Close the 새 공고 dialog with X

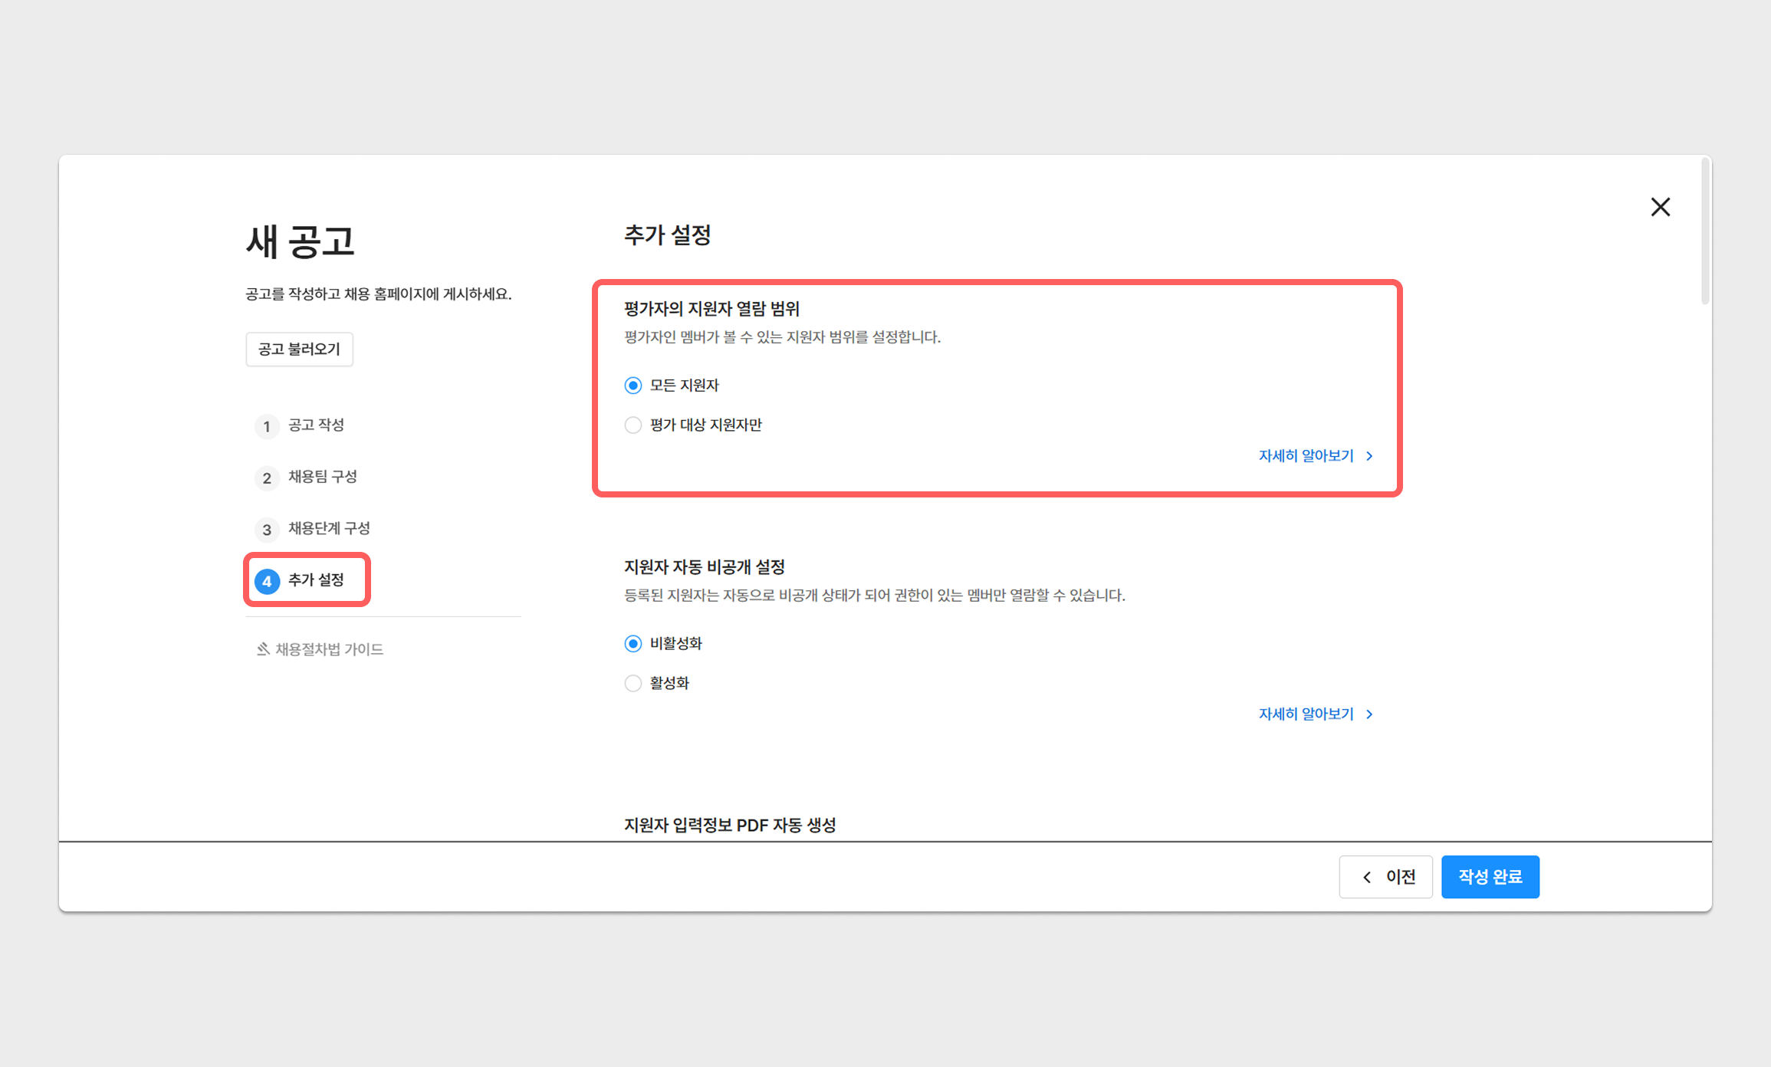(x=1660, y=207)
